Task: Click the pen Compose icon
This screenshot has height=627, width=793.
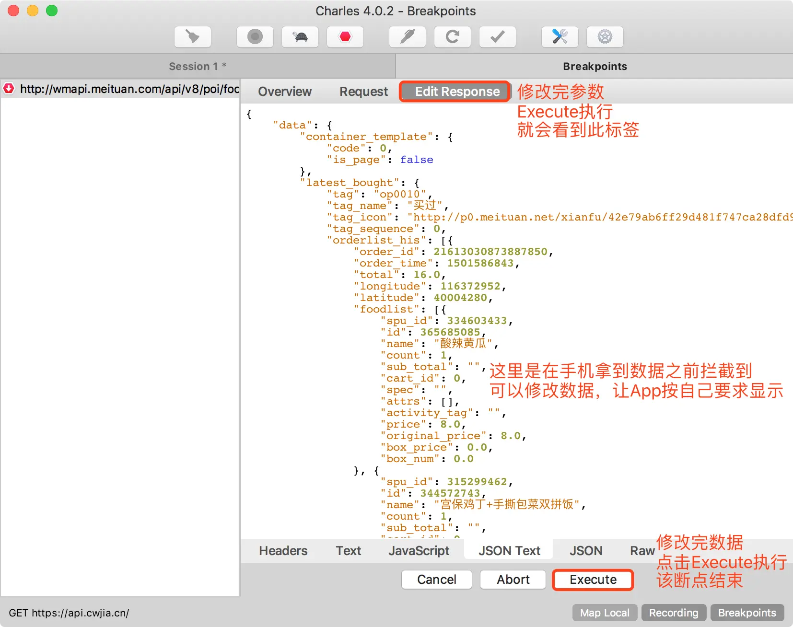Action: pyautogui.click(x=408, y=37)
